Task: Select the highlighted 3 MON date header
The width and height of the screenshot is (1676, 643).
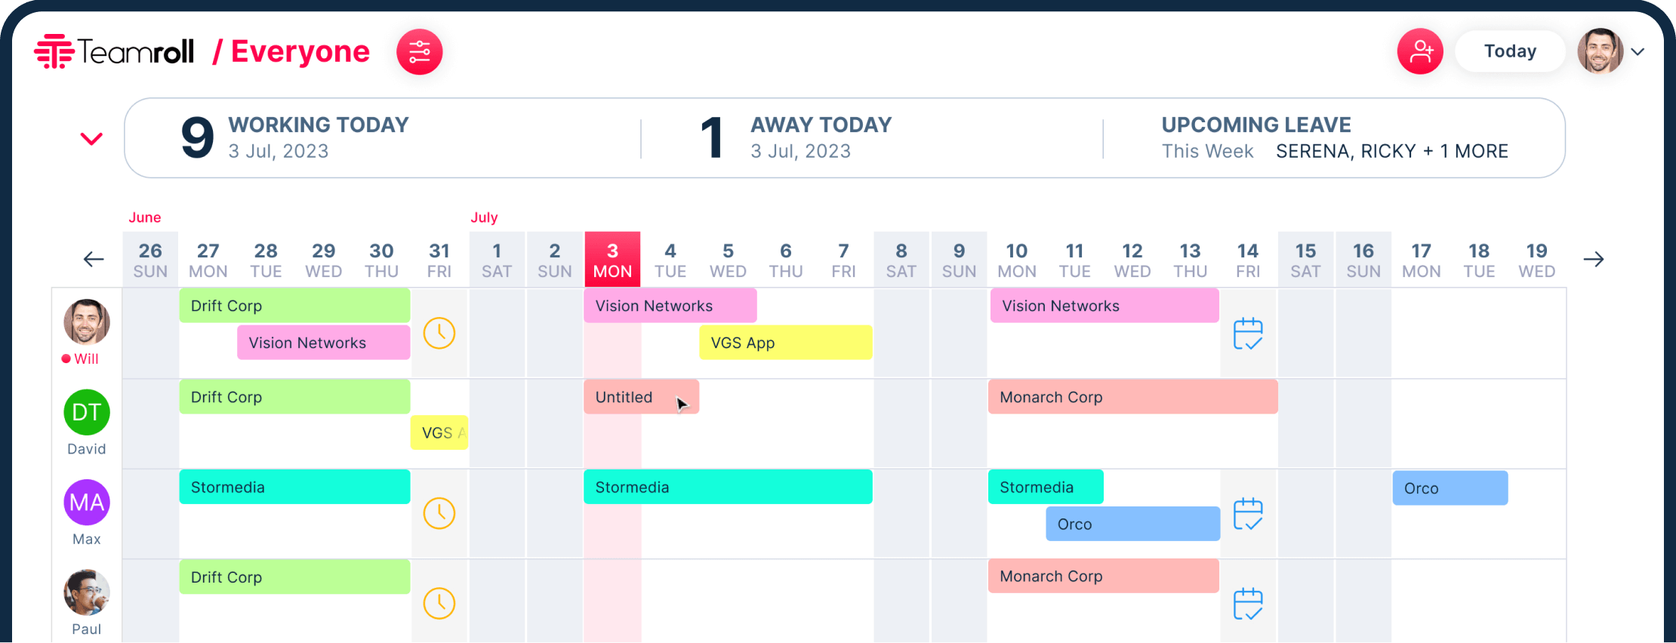Action: point(612,259)
